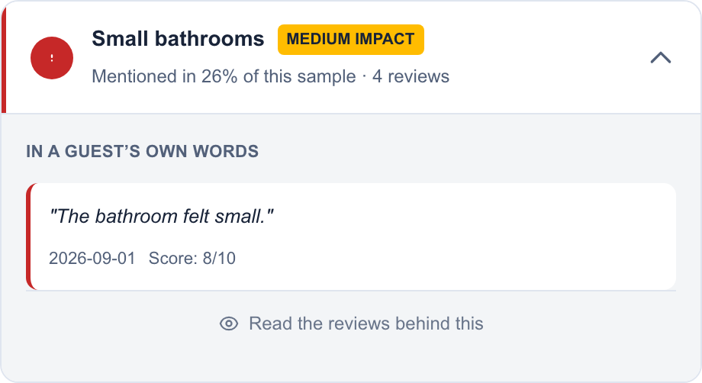Click the In a guest's own words header
This screenshot has height=383, width=702.
143,152
